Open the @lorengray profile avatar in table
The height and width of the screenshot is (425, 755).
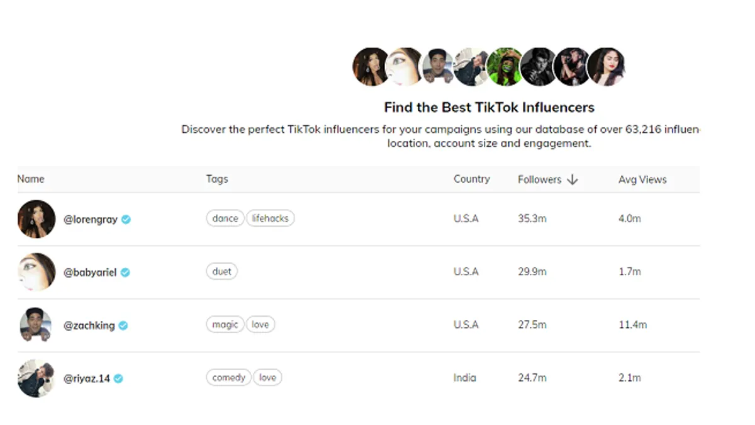coord(36,219)
